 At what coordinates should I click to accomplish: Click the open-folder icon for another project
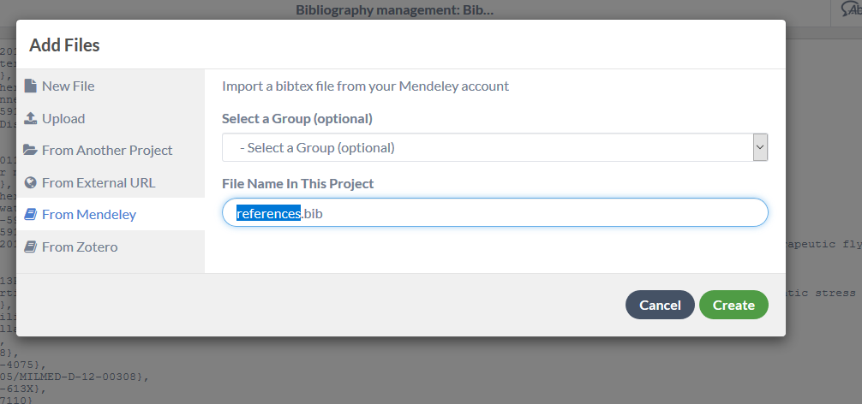pyautogui.click(x=31, y=150)
